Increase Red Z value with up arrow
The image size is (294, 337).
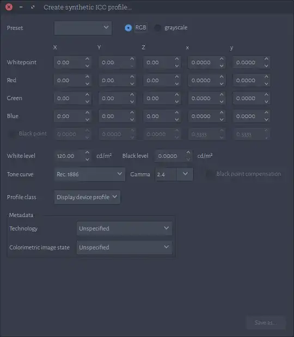click(x=176, y=77)
